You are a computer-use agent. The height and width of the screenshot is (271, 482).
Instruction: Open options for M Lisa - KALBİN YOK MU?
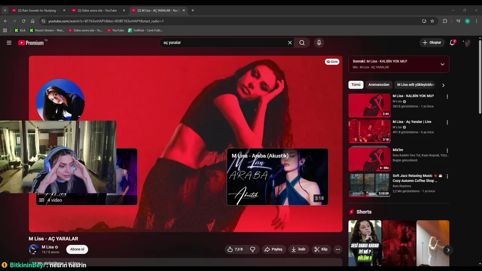tap(447, 97)
